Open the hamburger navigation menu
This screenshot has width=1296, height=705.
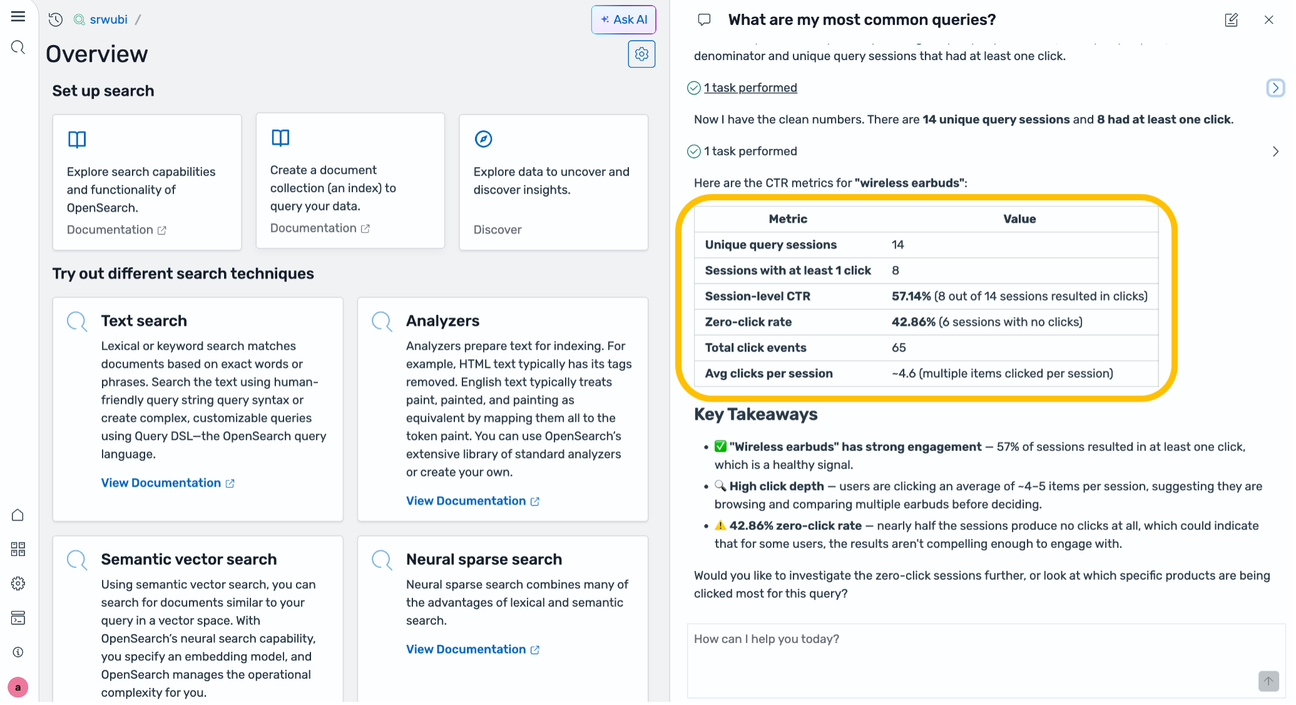[18, 17]
